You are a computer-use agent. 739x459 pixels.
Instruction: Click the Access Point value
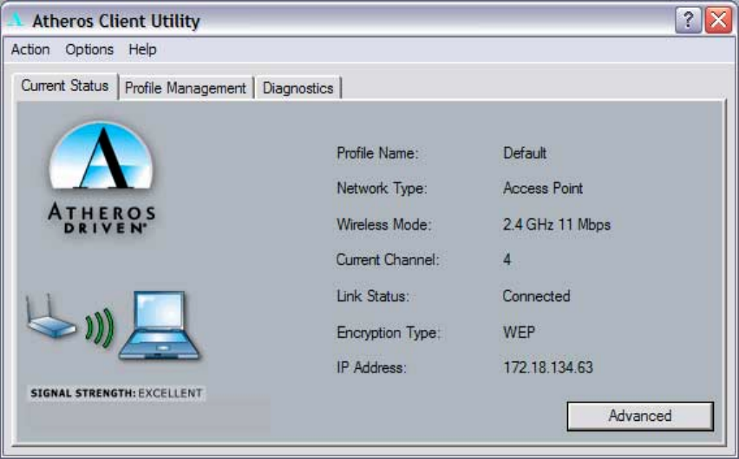(543, 188)
